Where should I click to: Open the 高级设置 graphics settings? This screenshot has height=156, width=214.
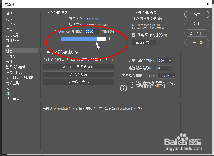(144, 43)
